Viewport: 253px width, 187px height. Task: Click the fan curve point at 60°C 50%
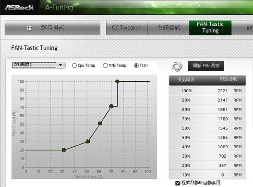coord(100,123)
